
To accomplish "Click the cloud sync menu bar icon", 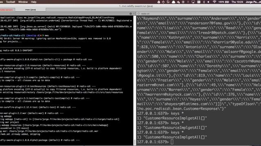I will click(178, 2).
